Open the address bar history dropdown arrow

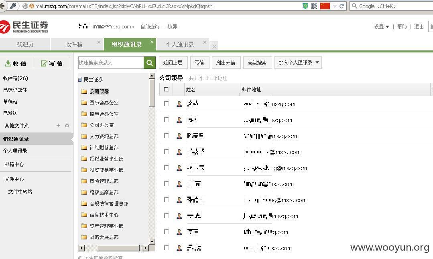[x=335, y=6]
